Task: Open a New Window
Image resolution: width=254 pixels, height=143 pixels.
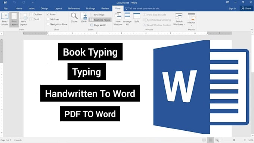Action: point(118,19)
